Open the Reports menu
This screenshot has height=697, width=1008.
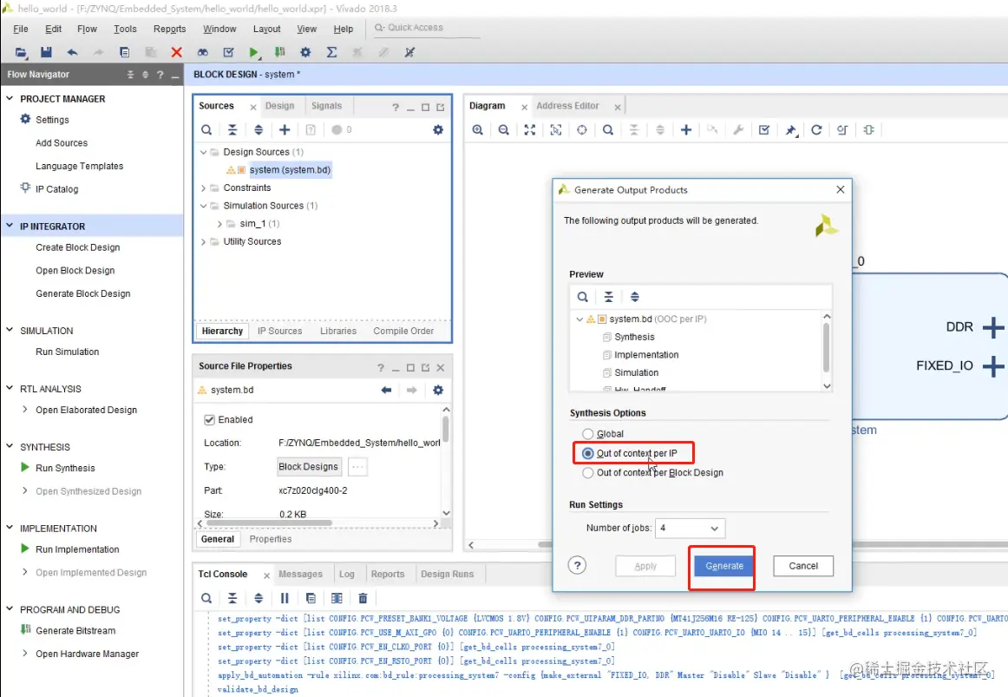(x=170, y=29)
